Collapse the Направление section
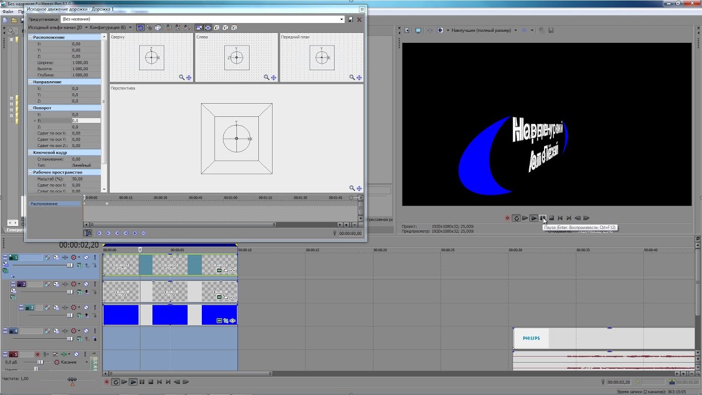This screenshot has height=395, width=702. pos(31,82)
